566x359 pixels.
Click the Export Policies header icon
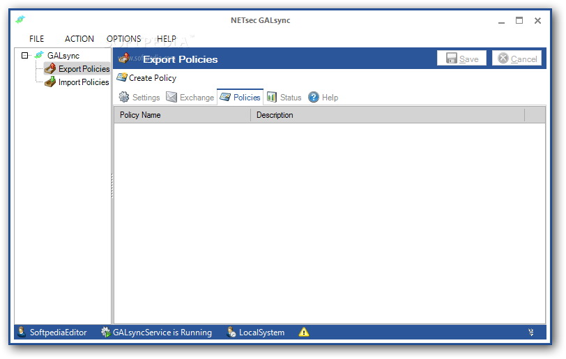click(124, 58)
